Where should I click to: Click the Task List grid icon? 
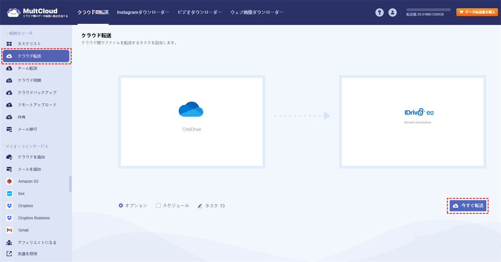coord(9,44)
